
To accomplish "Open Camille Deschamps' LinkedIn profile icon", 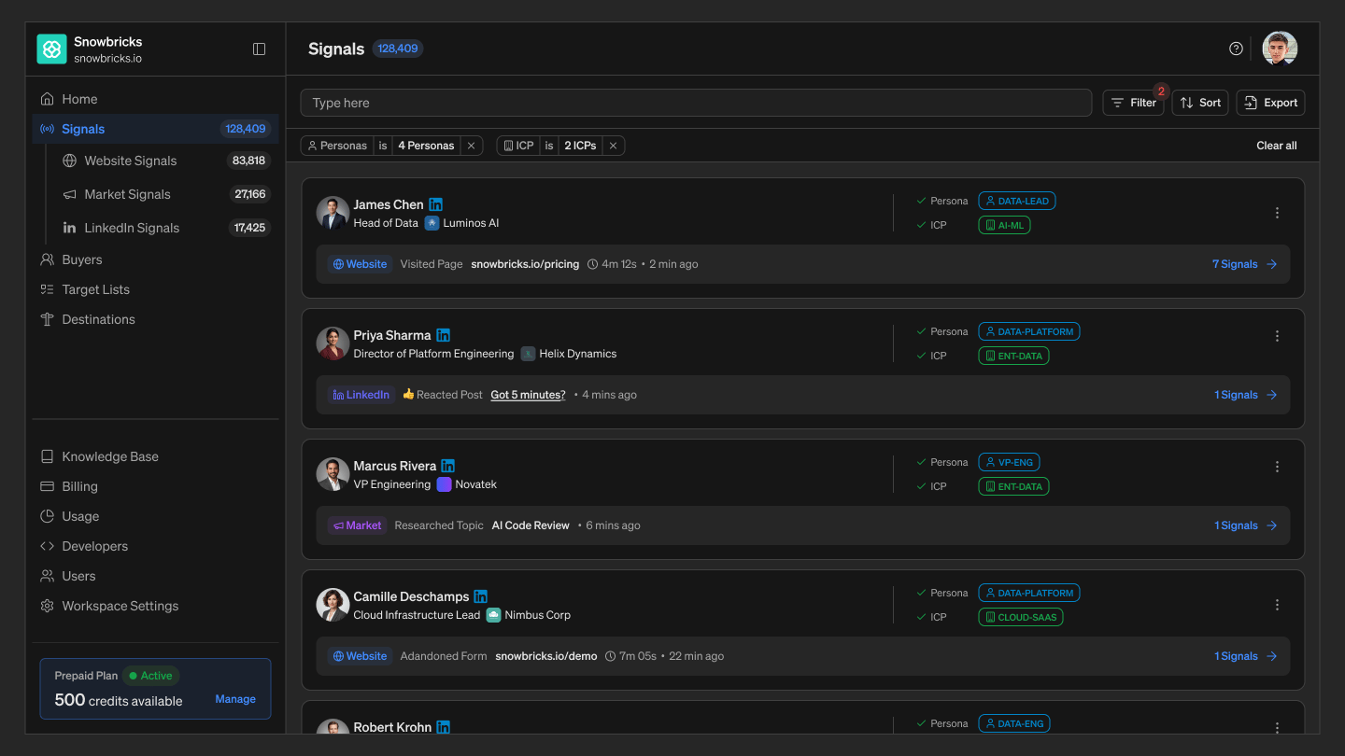I will click(481, 596).
